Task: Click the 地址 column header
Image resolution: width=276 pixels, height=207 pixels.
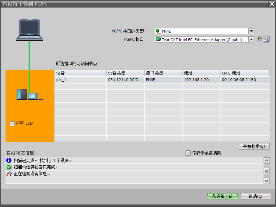Action: 201,73
